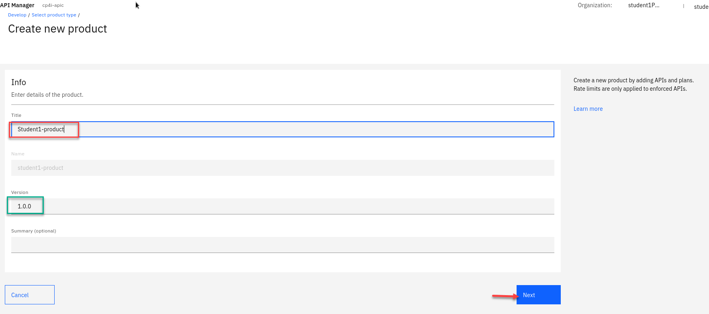Click the Version field label

pos(20,192)
